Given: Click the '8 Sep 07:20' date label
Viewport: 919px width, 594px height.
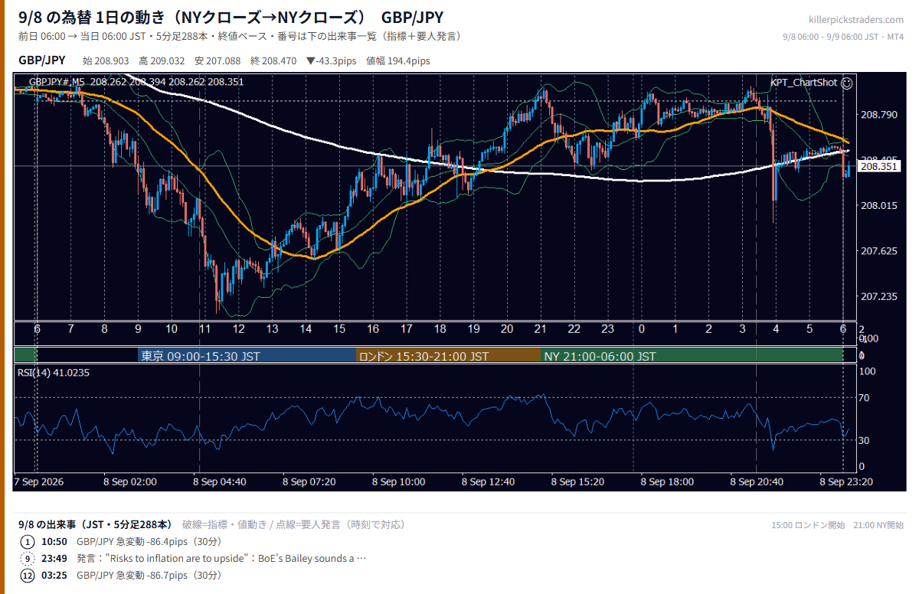Looking at the screenshot, I should pos(309,482).
